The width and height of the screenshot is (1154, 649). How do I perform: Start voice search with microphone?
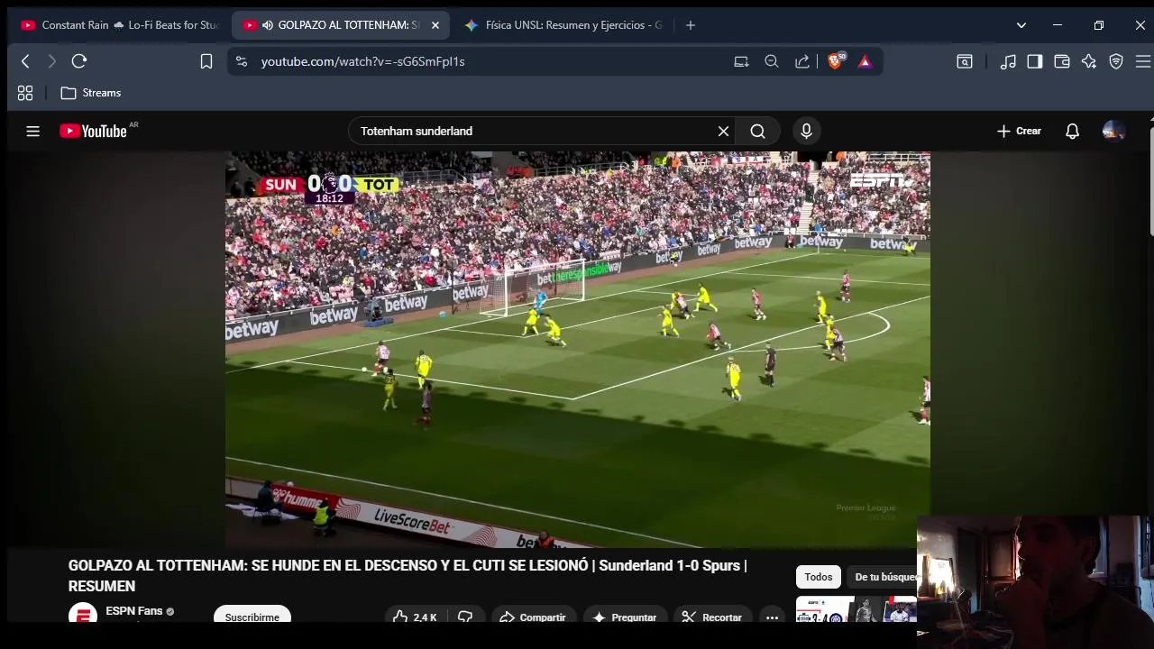pos(806,131)
